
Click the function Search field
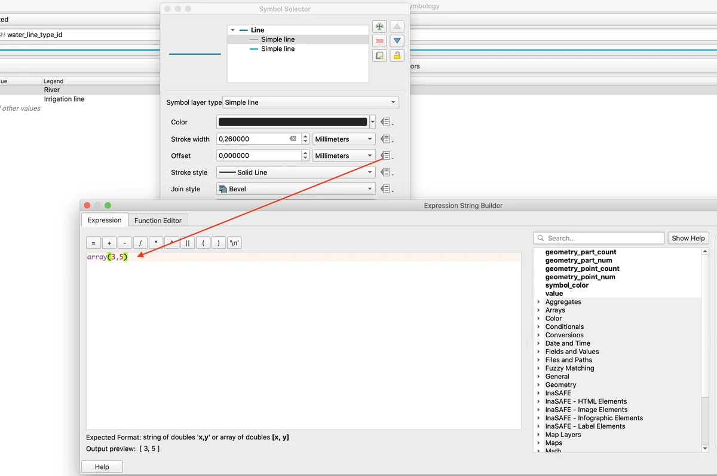coord(598,238)
